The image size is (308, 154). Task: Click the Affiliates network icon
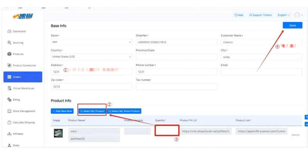(x=9, y=134)
